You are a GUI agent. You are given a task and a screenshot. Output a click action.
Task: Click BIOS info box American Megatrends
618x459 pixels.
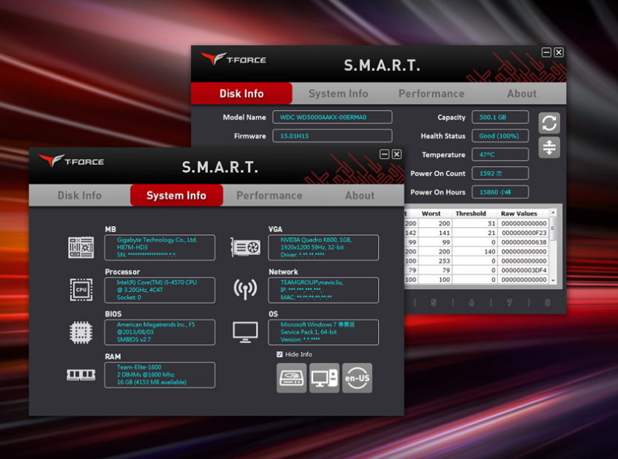click(x=160, y=333)
